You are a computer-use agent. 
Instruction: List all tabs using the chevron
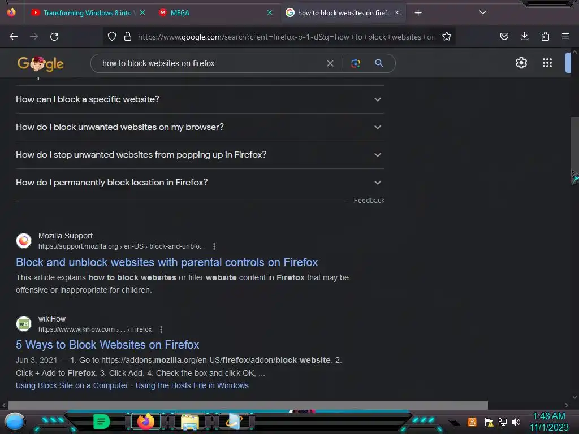(x=483, y=12)
